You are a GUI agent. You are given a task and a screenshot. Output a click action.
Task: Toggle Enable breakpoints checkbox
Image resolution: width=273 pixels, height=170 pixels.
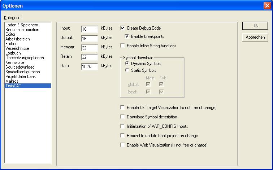pyautogui.click(x=127, y=36)
